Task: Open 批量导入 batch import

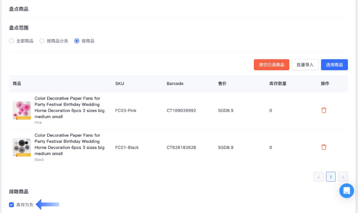Action: 305,65
